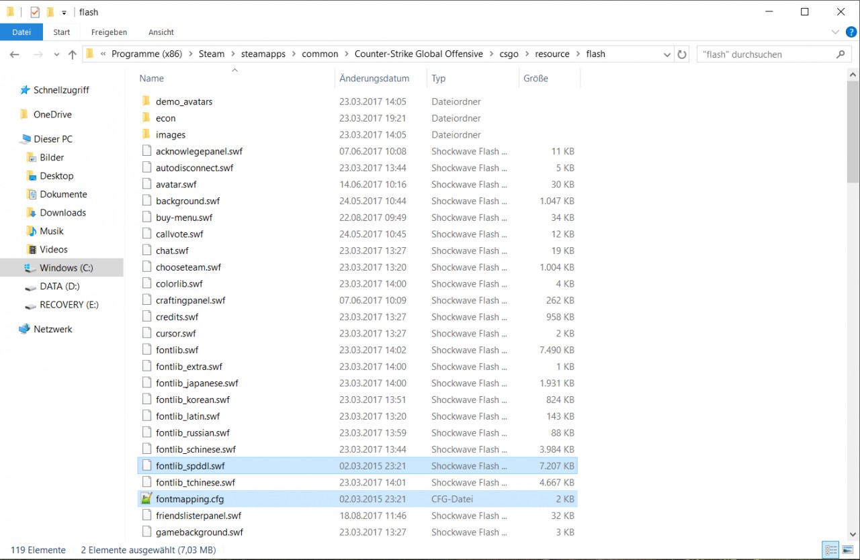Click Programme (x86) breadcrumb

[147, 54]
